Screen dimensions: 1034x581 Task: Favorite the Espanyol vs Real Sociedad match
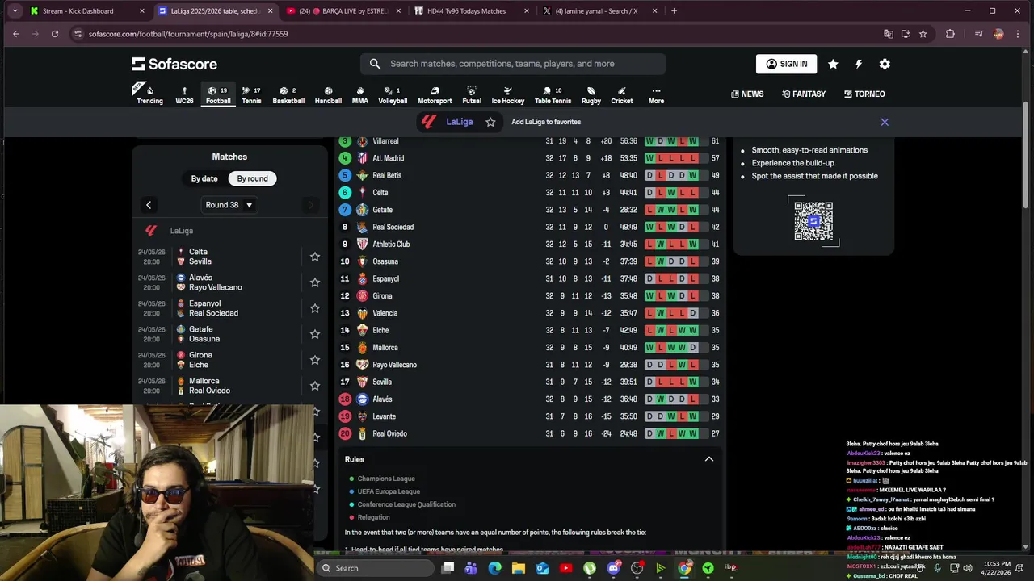(x=315, y=308)
